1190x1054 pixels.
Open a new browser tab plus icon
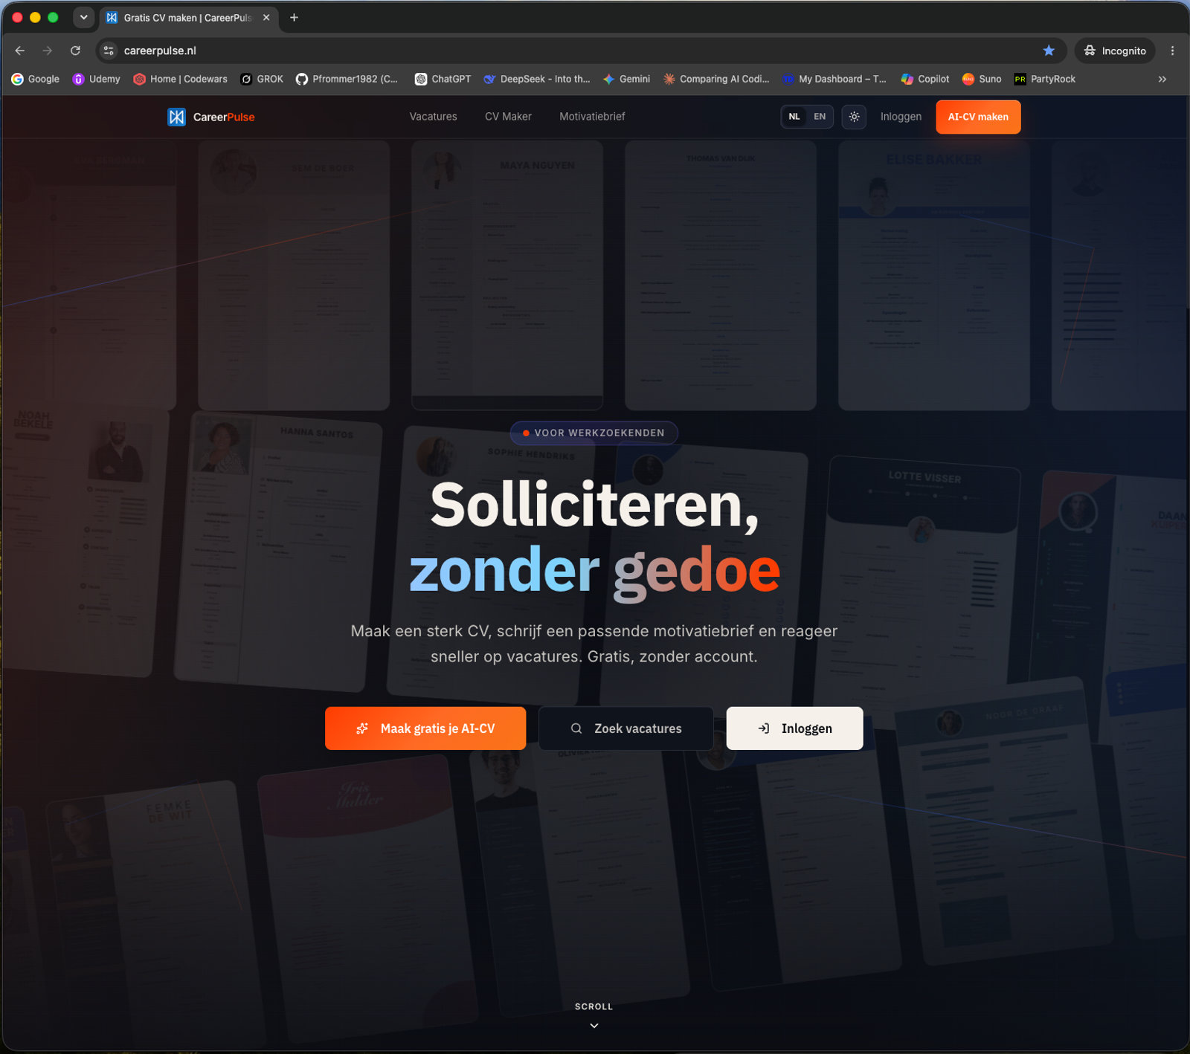coord(294,17)
